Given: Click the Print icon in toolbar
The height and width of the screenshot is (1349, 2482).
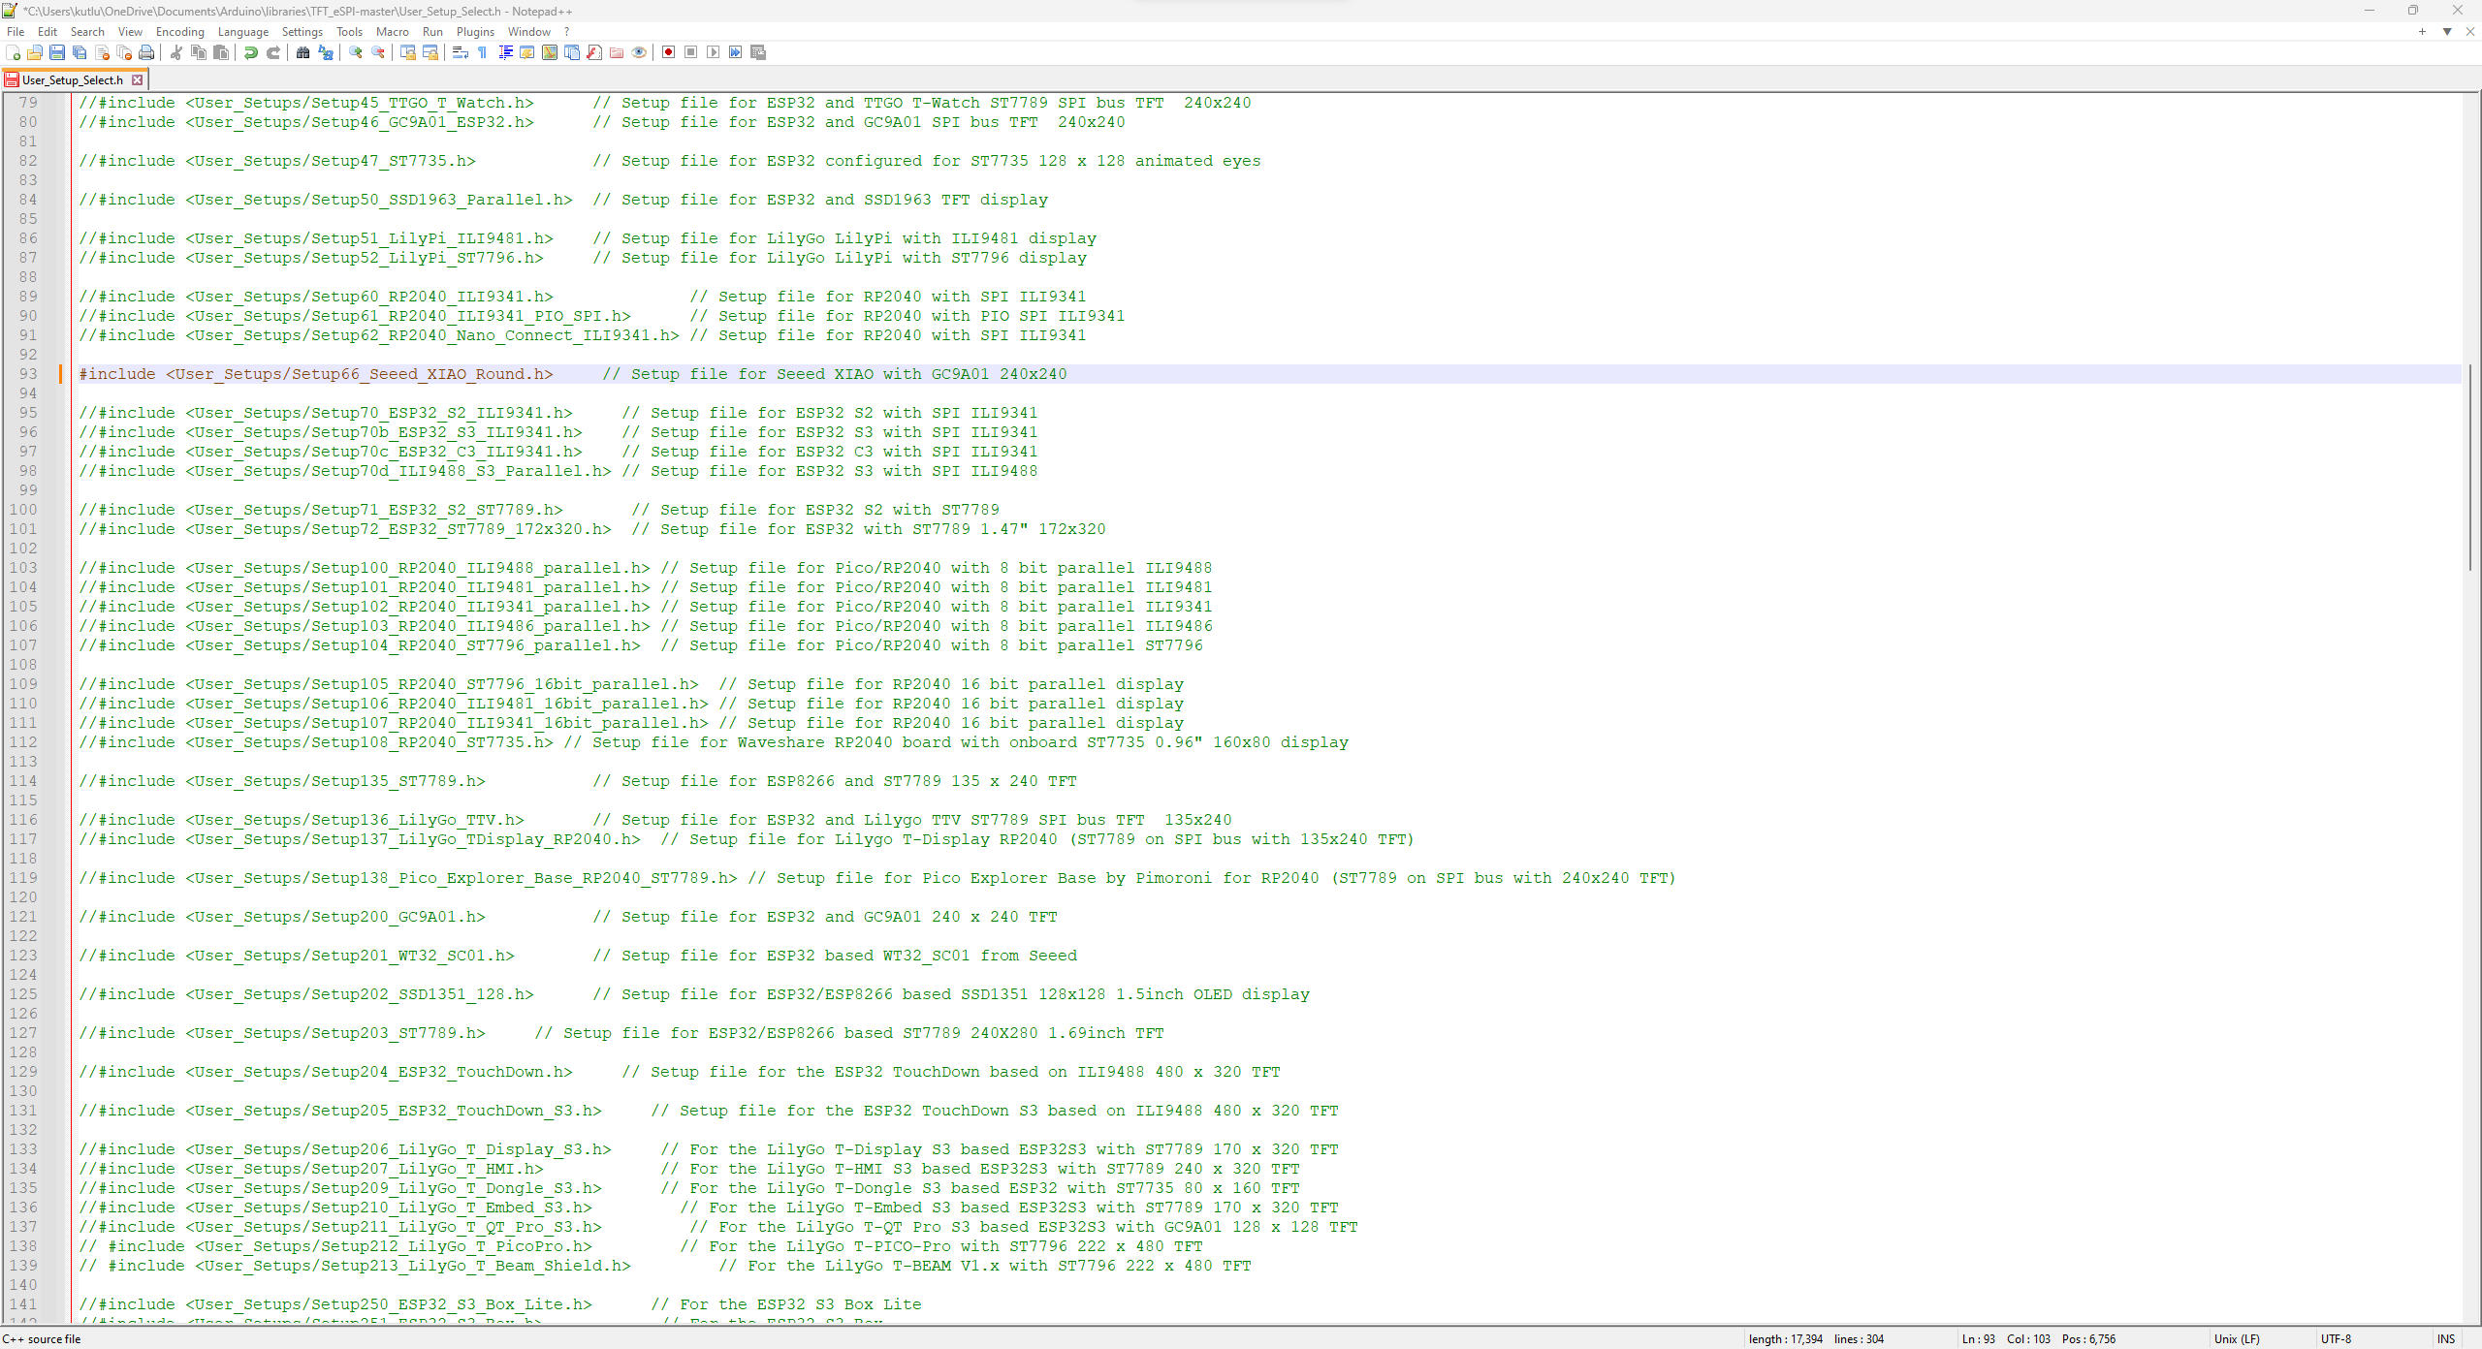Looking at the screenshot, I should tap(146, 52).
